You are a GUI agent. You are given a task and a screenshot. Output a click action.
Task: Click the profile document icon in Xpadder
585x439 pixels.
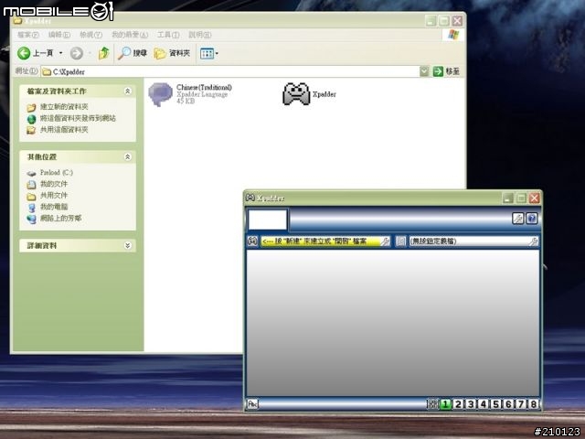pyautogui.click(x=400, y=241)
